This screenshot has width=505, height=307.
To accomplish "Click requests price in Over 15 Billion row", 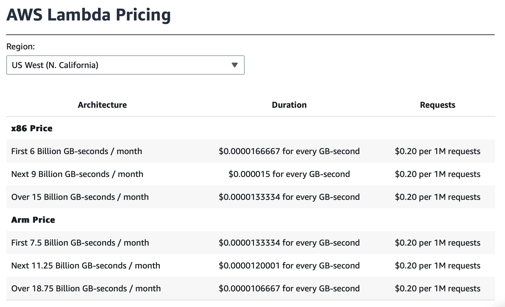I will [437, 197].
